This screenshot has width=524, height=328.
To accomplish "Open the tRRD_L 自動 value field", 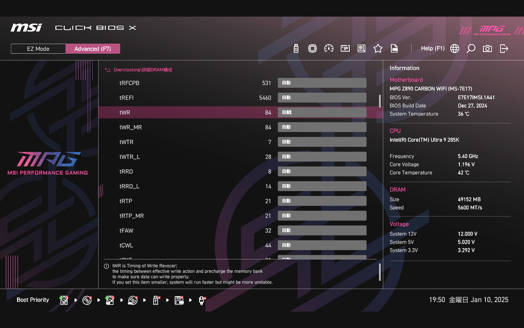I will pos(322,186).
